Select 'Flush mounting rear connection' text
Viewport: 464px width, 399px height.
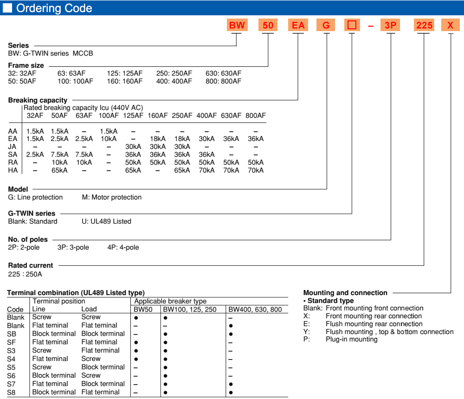tap(374, 324)
